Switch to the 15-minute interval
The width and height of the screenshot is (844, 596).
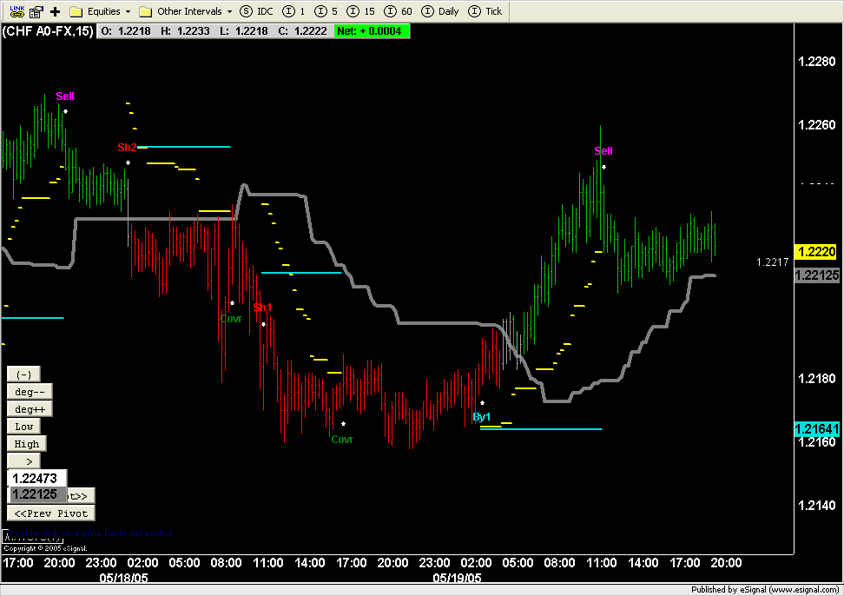click(x=360, y=11)
